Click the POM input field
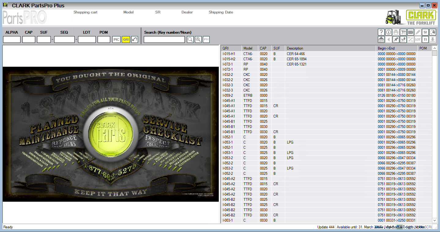 (104, 39)
